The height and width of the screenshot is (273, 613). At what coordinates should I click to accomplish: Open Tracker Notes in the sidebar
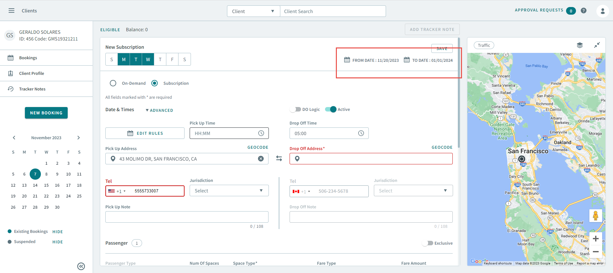(x=32, y=89)
